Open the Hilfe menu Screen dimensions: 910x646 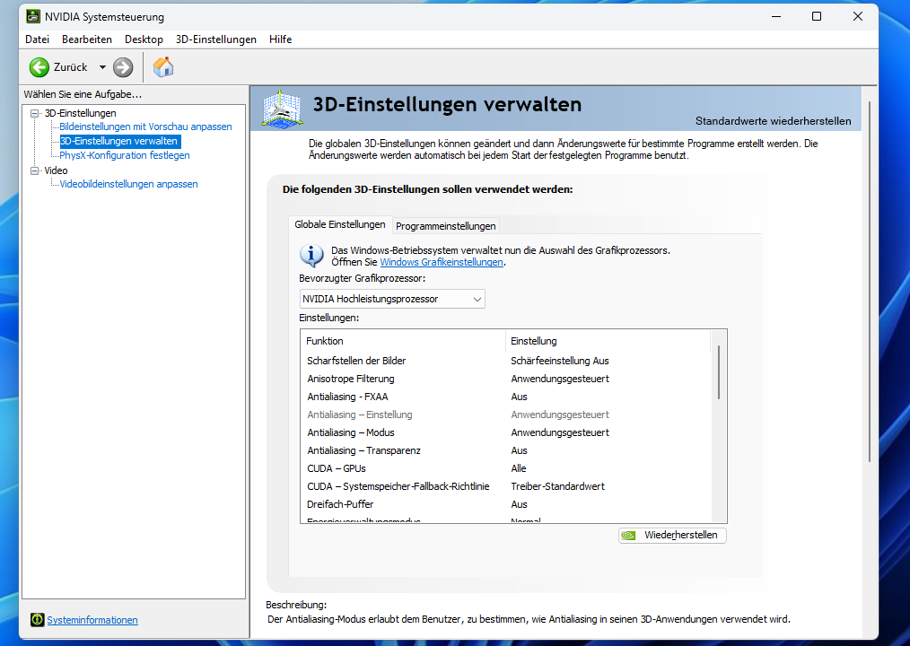pyautogui.click(x=280, y=39)
